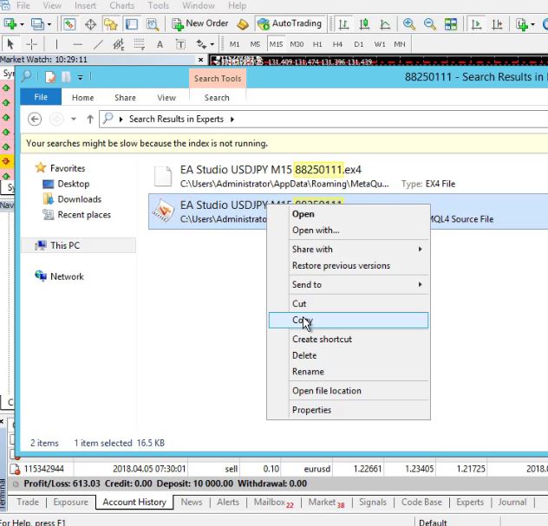
Task: Switch to the Experts terminal tab
Action: 470,502
